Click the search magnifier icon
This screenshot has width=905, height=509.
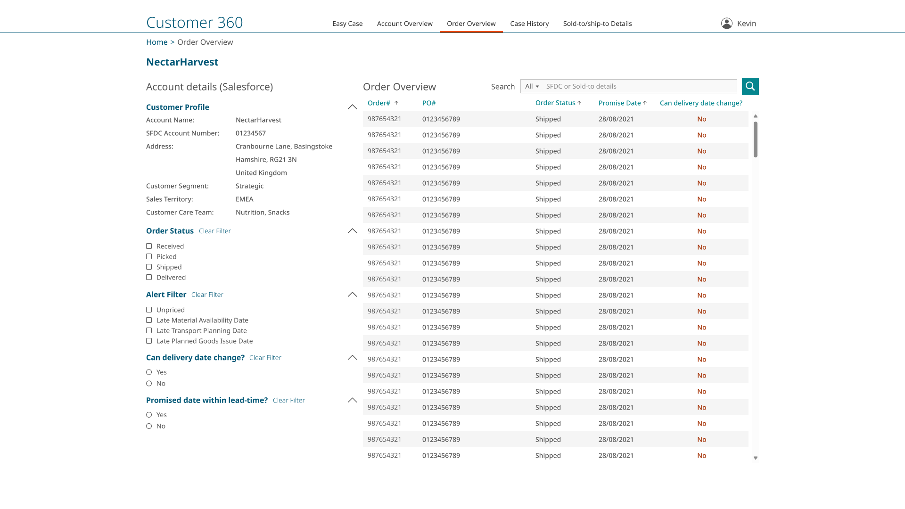coord(750,86)
